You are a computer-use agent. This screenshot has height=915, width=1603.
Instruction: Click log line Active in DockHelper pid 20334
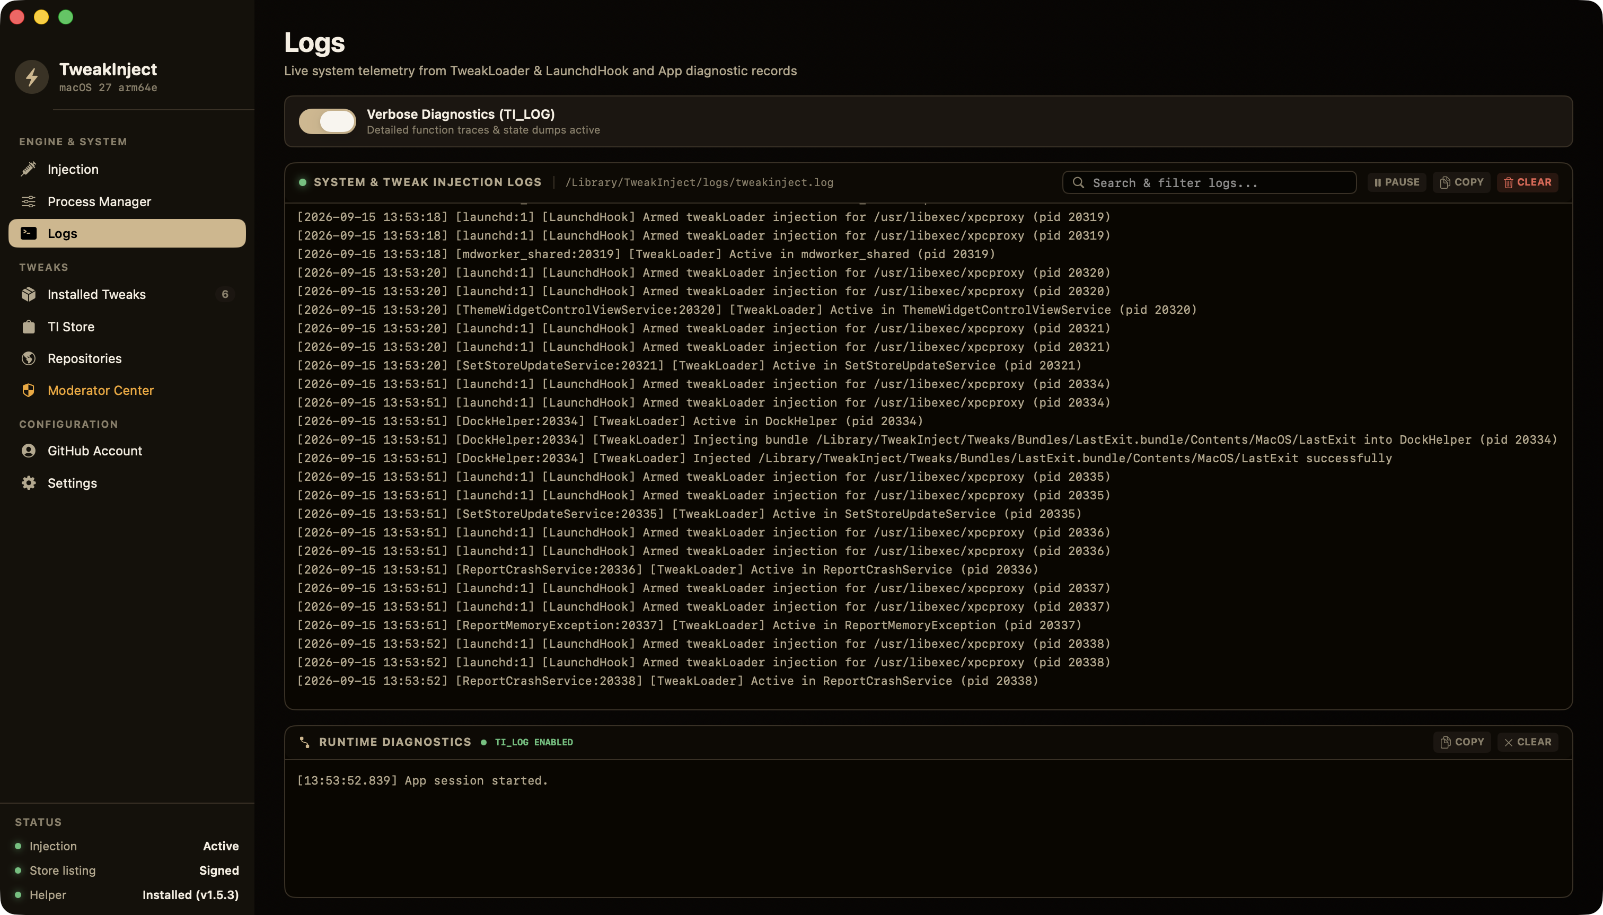click(610, 421)
